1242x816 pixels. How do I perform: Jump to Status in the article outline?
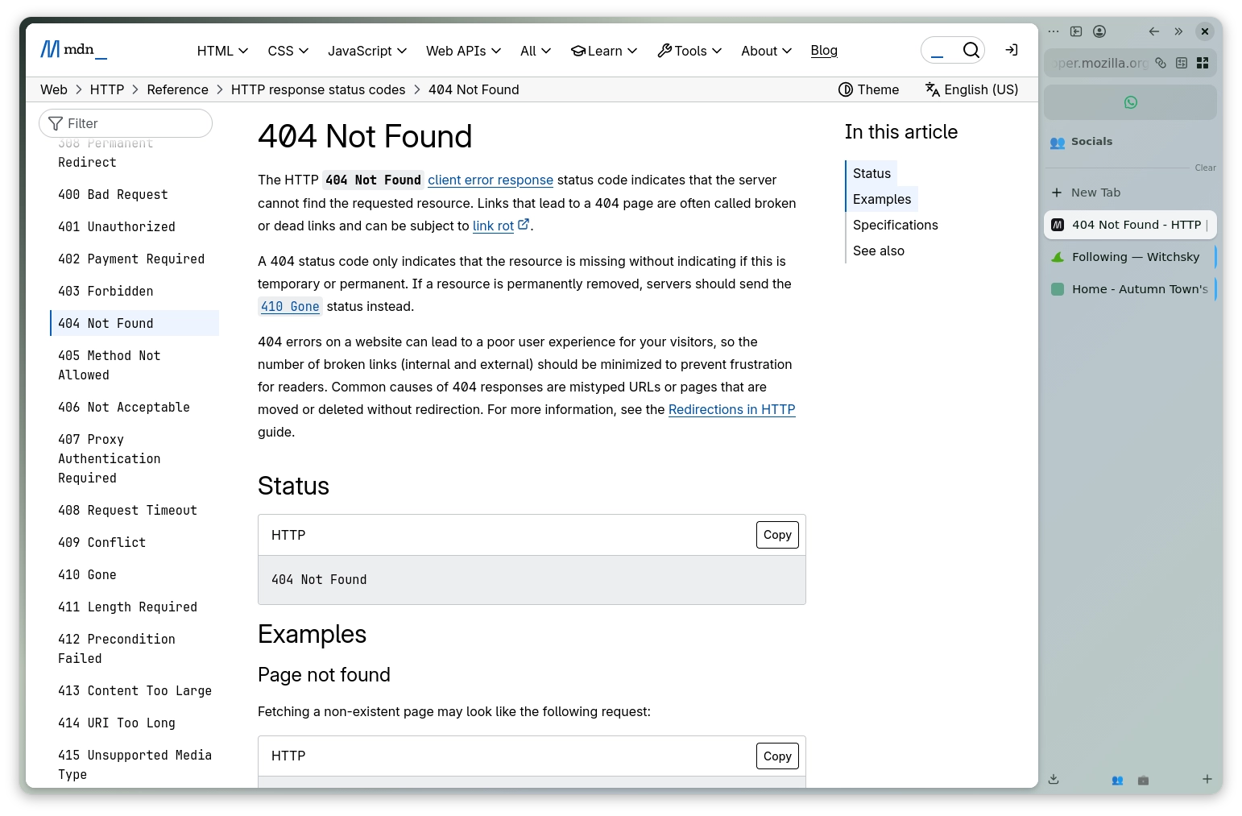[871, 173]
